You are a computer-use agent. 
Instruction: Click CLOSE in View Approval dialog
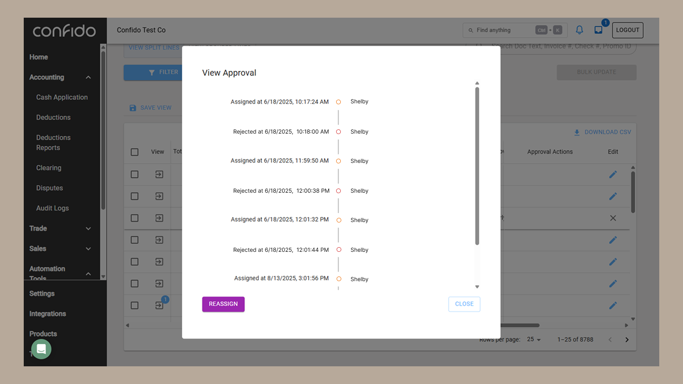(464, 304)
